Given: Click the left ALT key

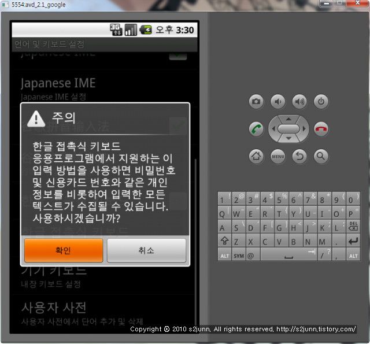Looking at the screenshot, I should tap(224, 256).
